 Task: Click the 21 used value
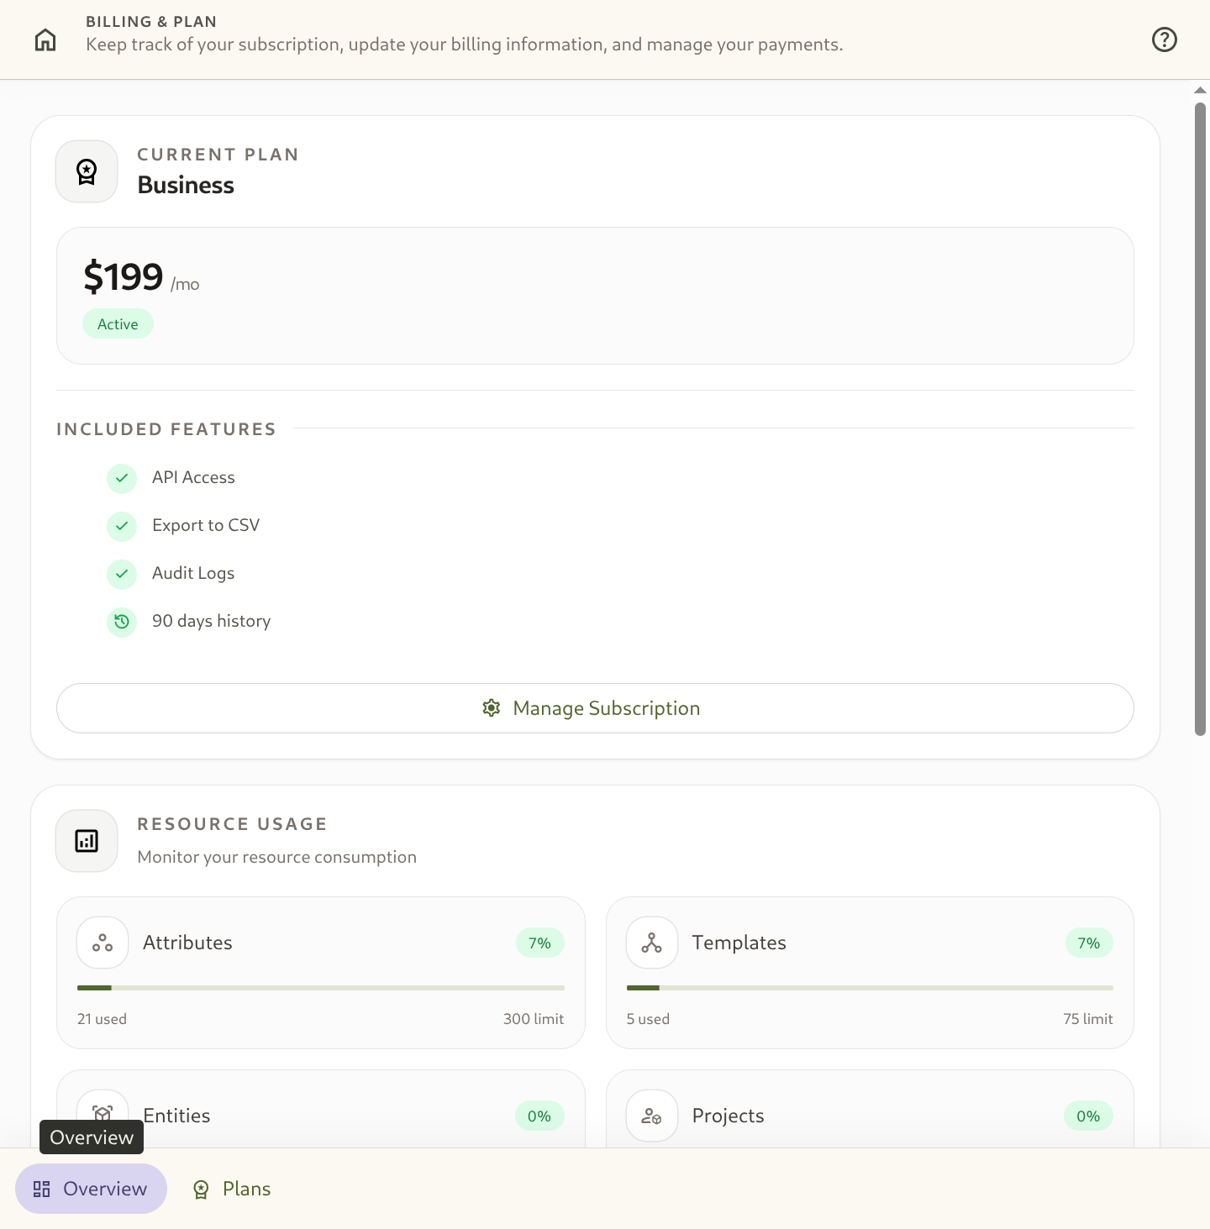coord(102,1019)
